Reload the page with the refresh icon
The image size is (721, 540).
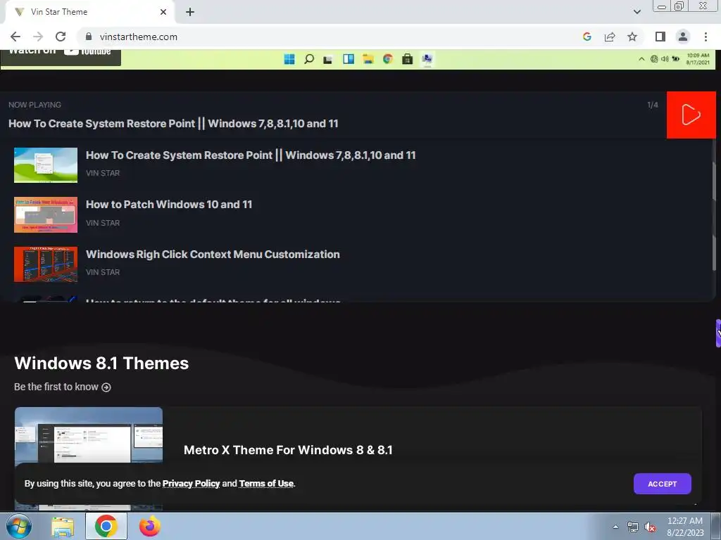click(x=61, y=37)
